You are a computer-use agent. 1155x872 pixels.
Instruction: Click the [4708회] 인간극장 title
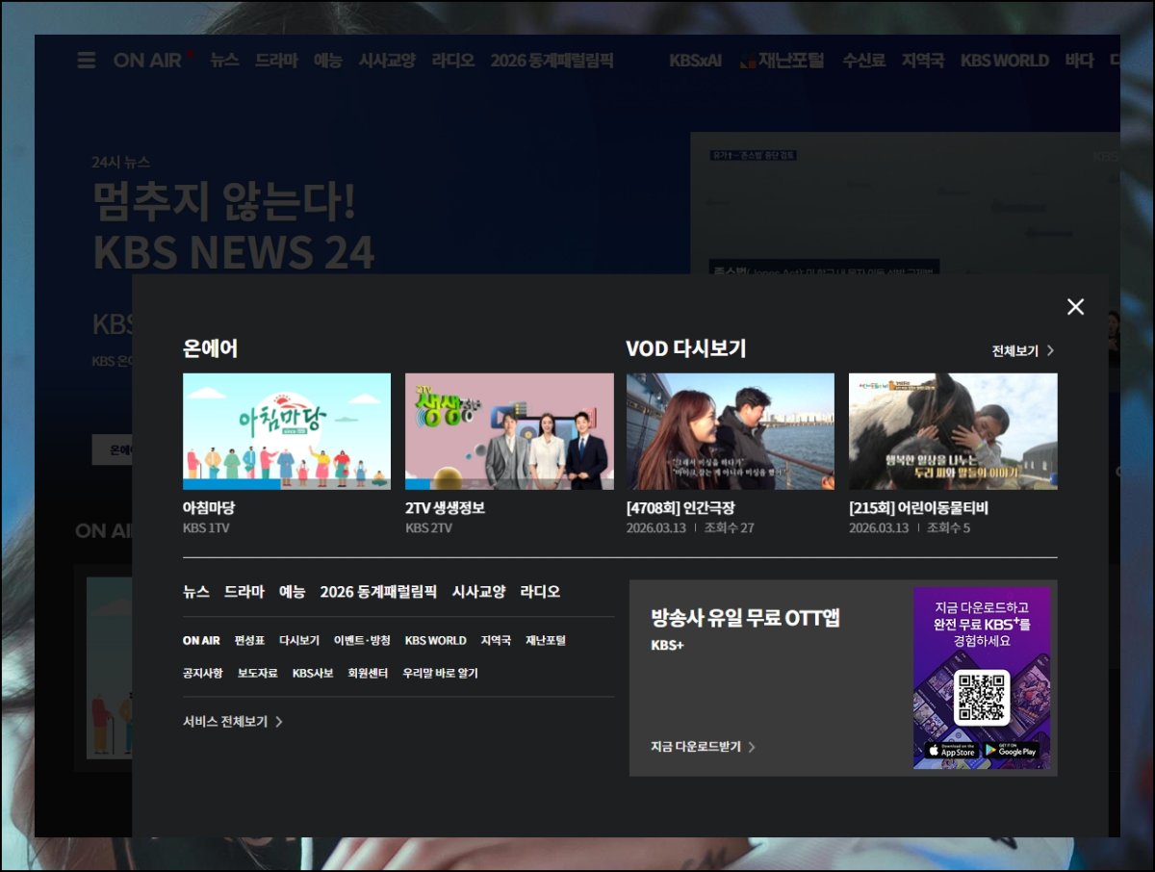(680, 508)
